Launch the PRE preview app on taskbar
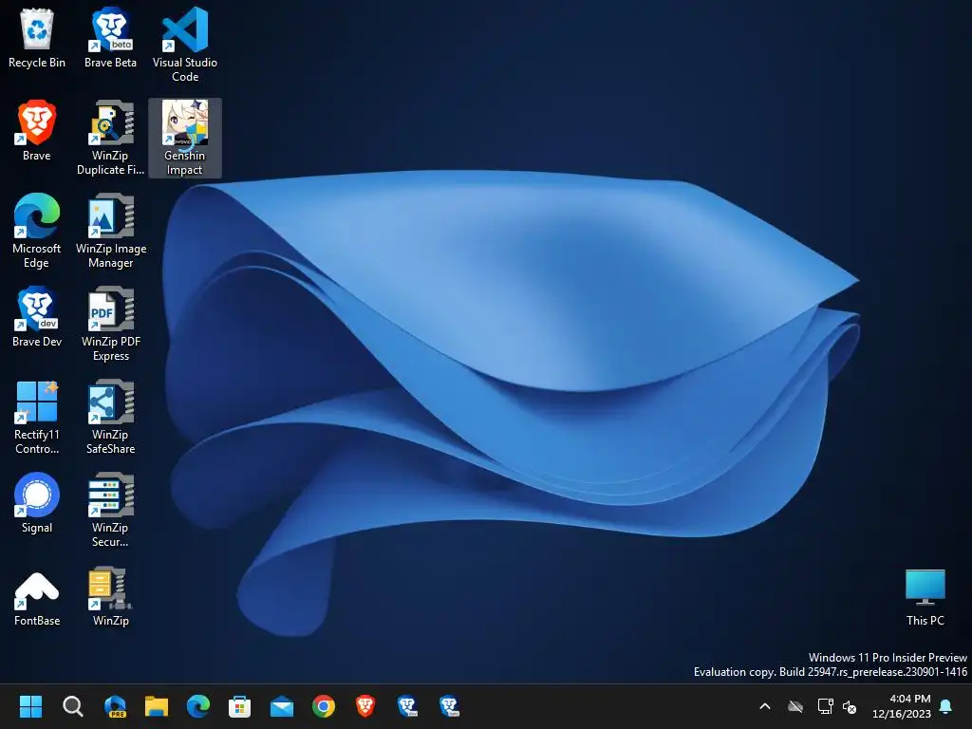 [115, 706]
